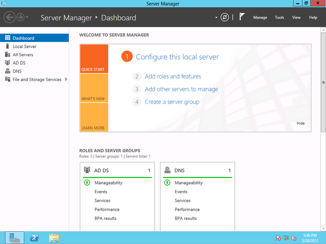Click the Action Center flag tray icon

click(x=278, y=238)
